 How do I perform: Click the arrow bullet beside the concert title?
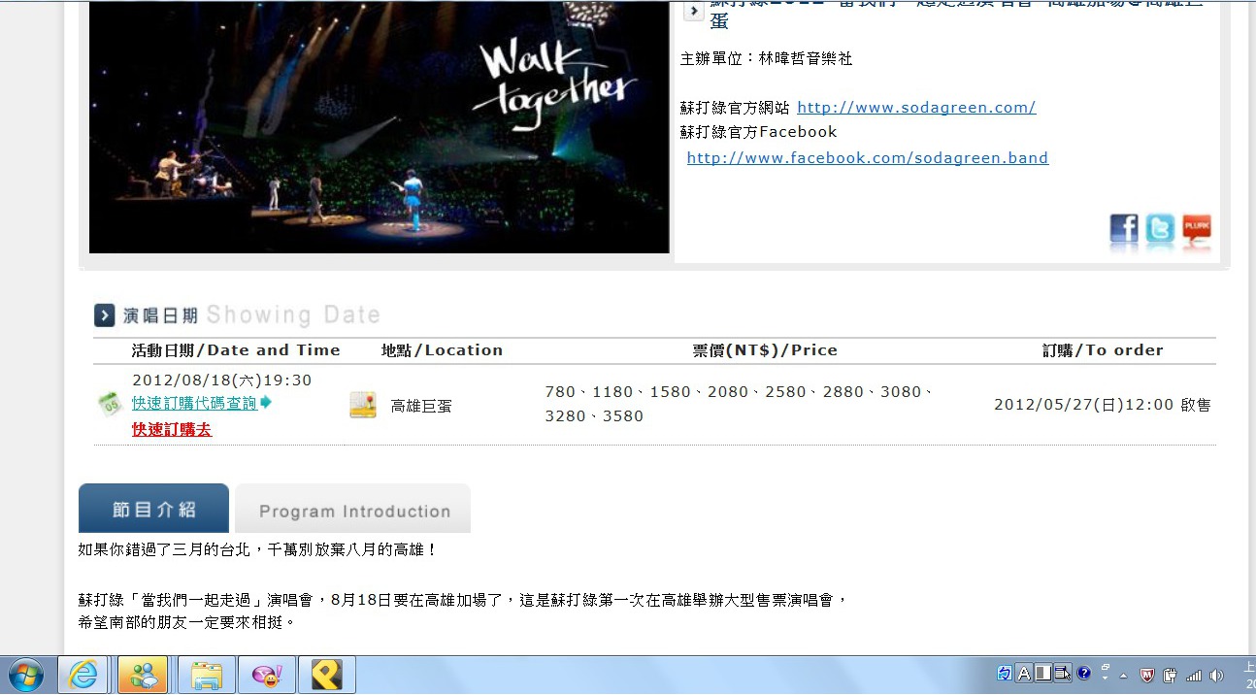pos(694,10)
